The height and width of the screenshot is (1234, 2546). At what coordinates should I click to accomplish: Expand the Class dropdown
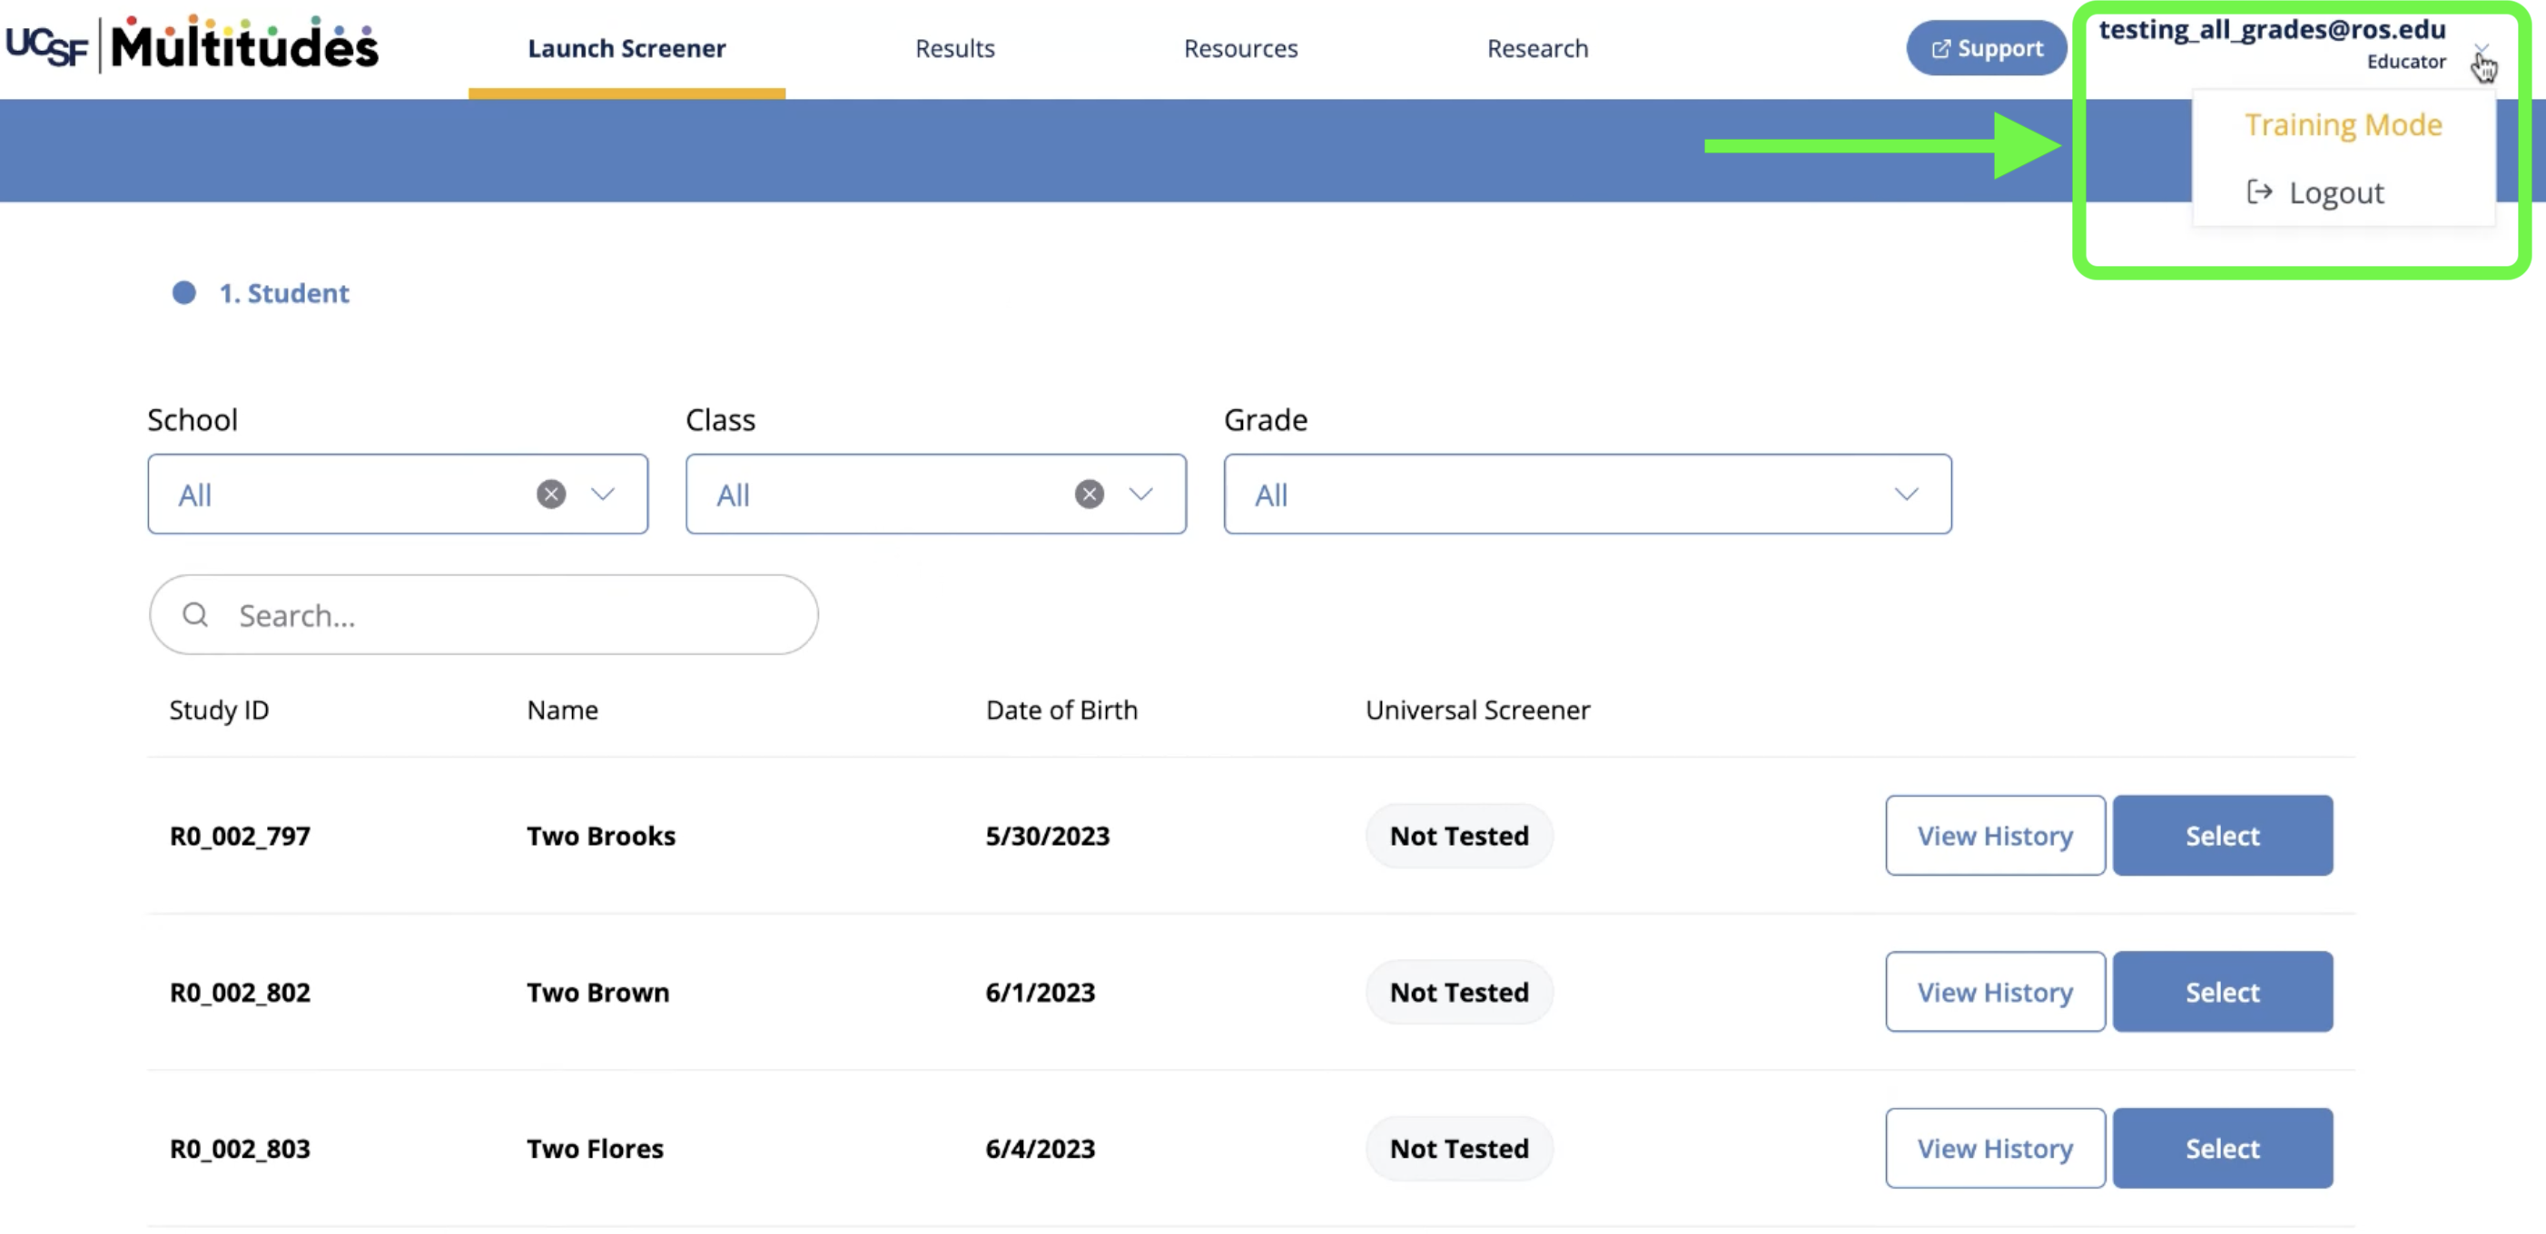tap(1140, 494)
